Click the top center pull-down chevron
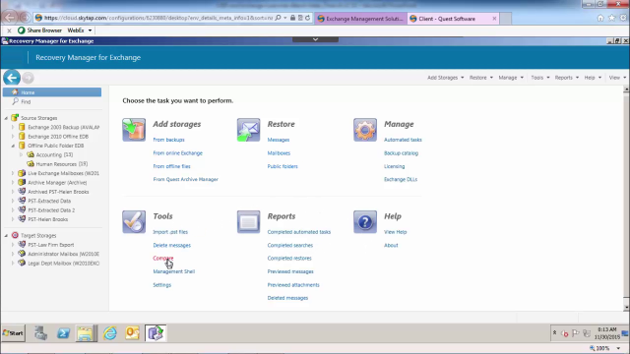The image size is (630, 354). pyautogui.click(x=315, y=39)
